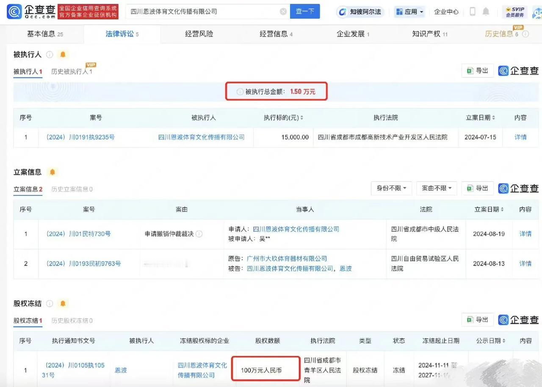The width and height of the screenshot is (542, 387).
Task: Open case (2024)川0193民初9763号
Action: [x=83, y=263]
